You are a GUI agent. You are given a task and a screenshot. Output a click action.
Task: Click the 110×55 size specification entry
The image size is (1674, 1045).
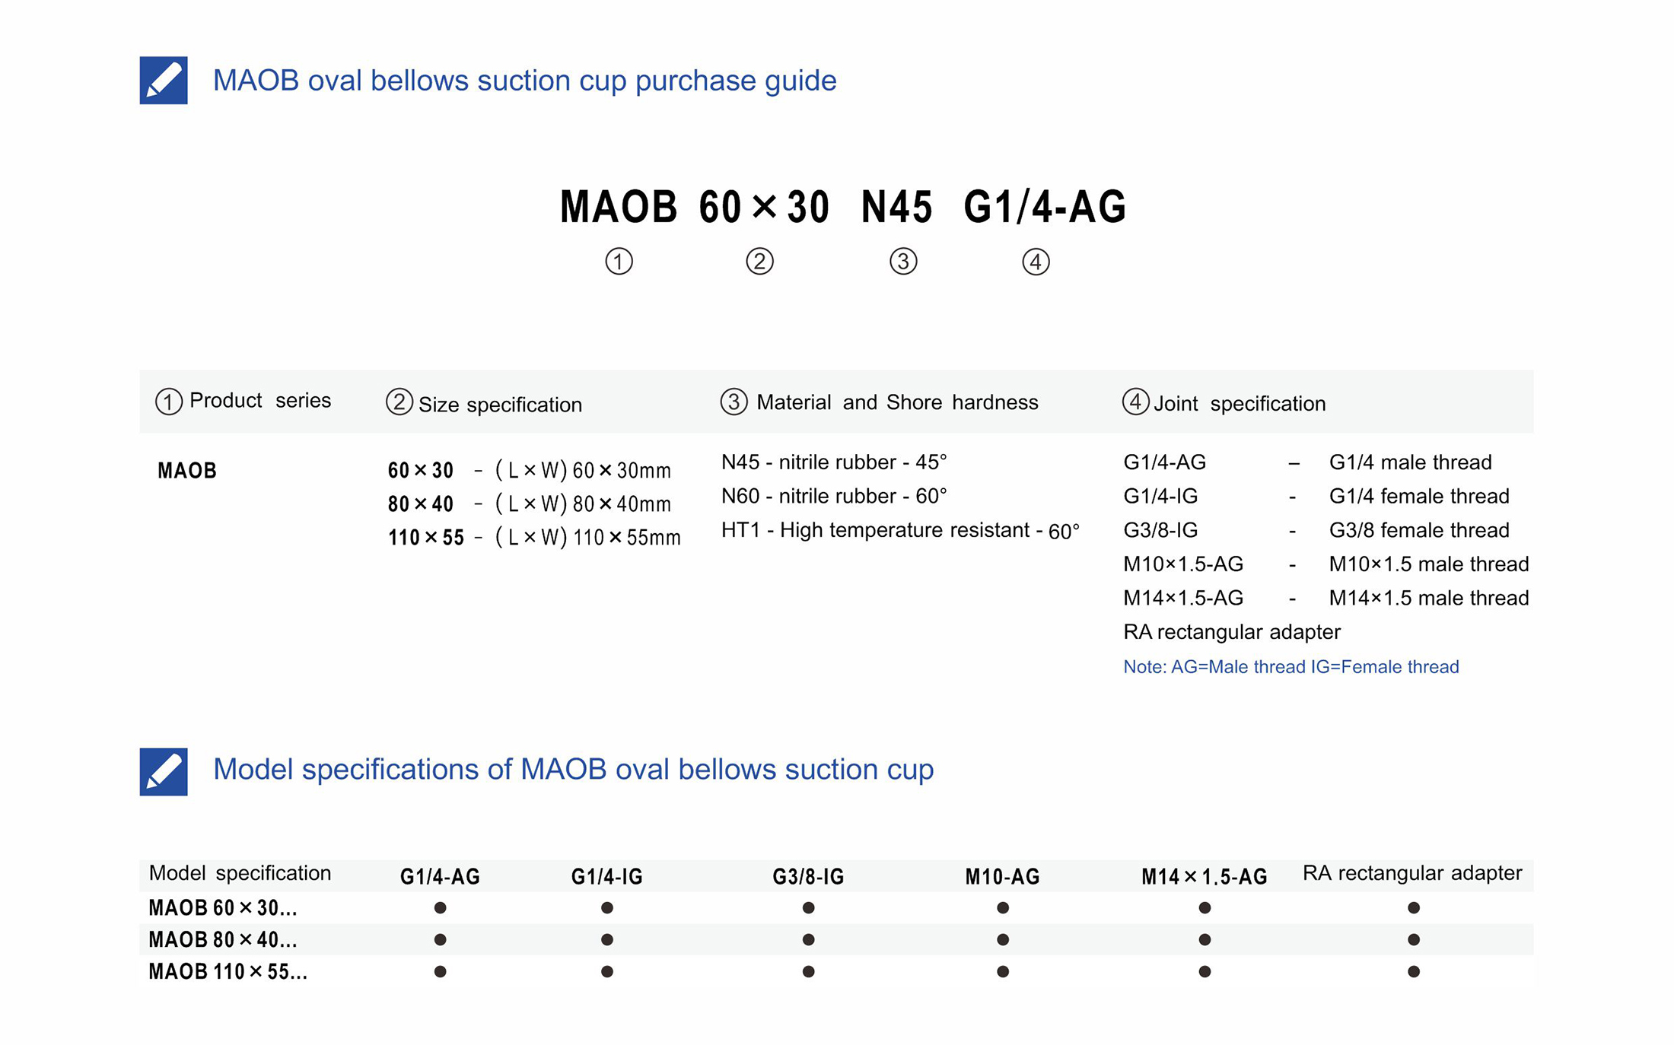533,538
